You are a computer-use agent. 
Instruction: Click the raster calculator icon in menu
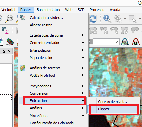23,18
